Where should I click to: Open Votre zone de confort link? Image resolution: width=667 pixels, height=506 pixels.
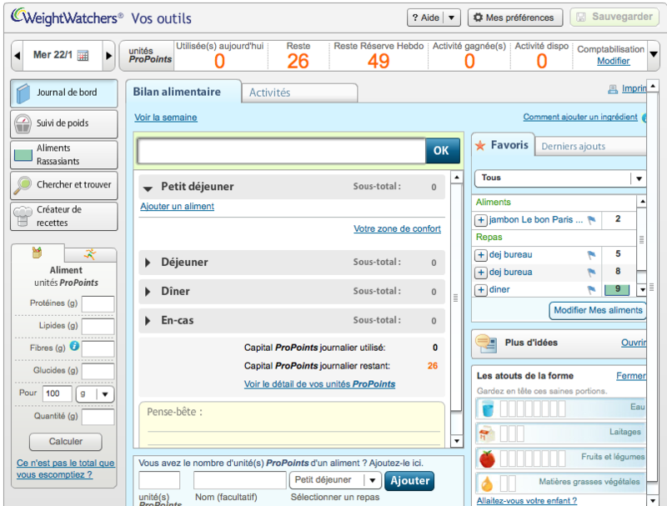click(398, 229)
